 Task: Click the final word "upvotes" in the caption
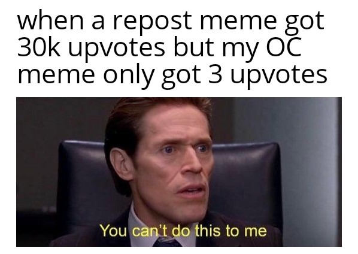pyautogui.click(x=279, y=75)
